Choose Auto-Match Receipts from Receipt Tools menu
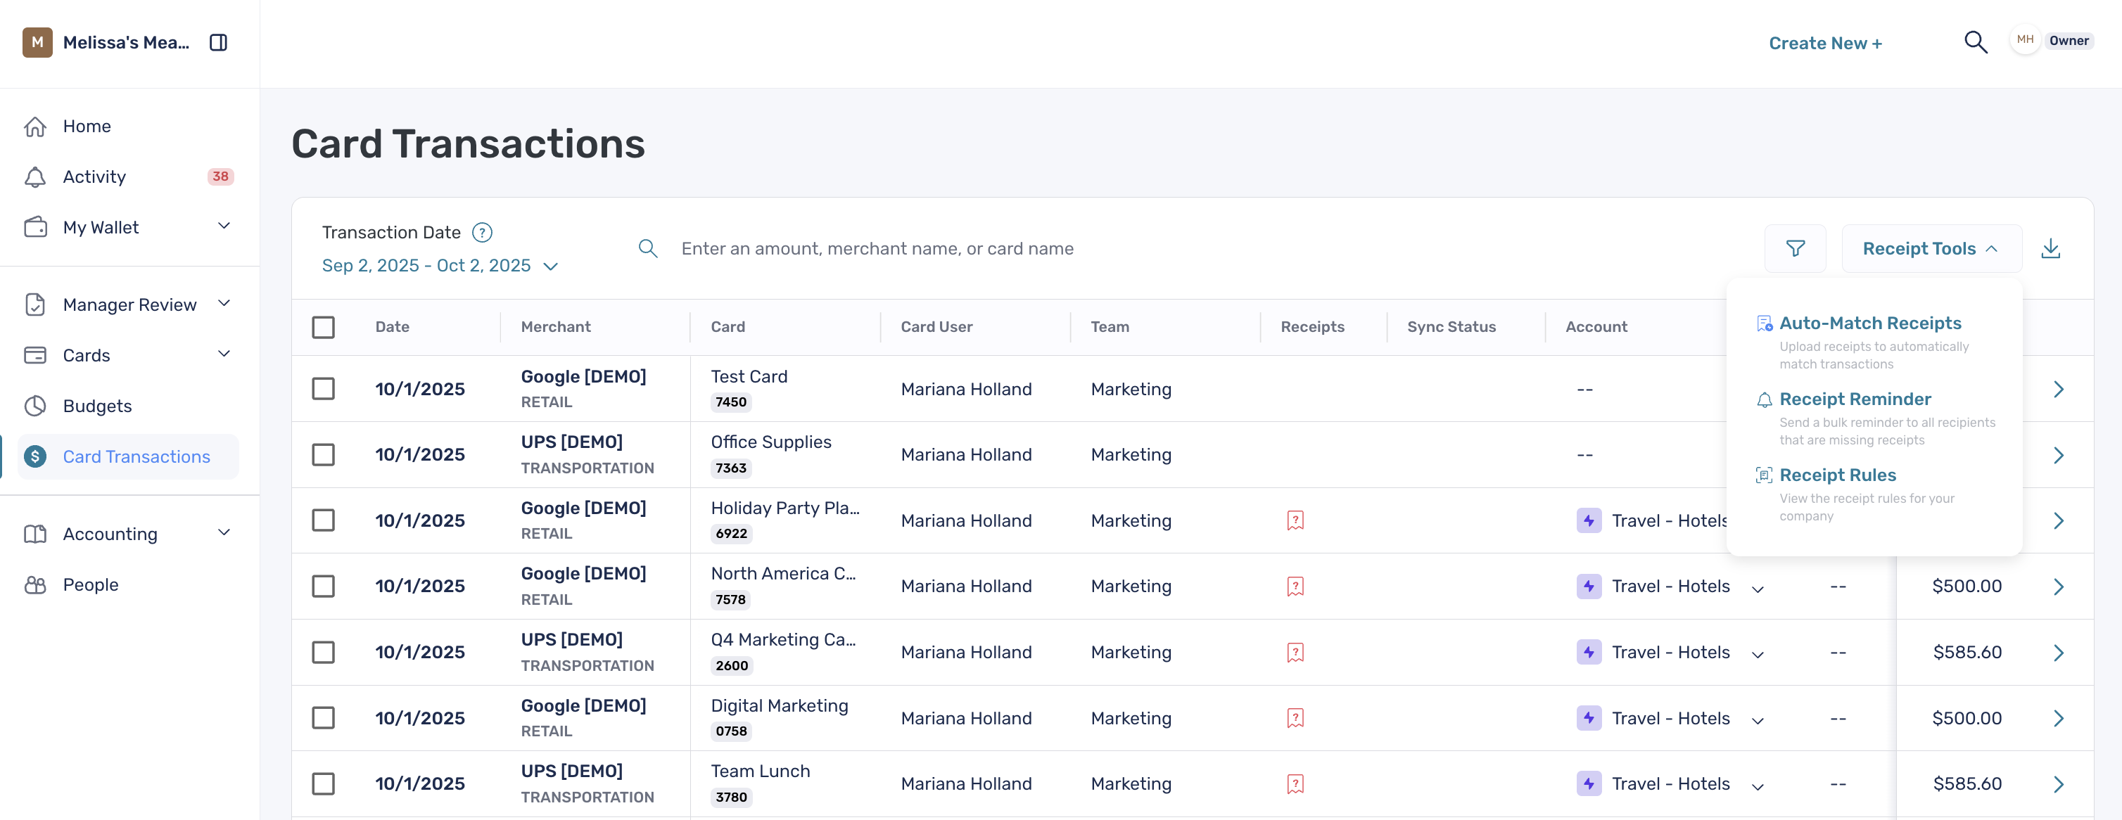Image resolution: width=2122 pixels, height=820 pixels. [1870, 323]
